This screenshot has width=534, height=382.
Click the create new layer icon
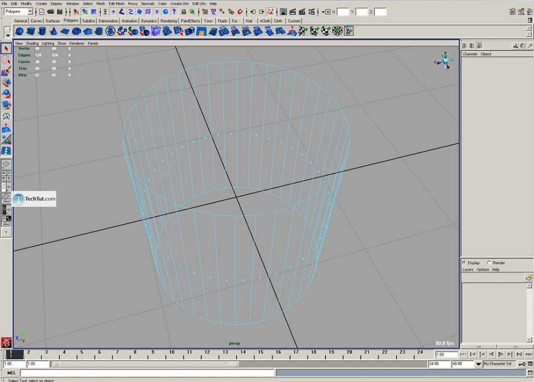528,277
